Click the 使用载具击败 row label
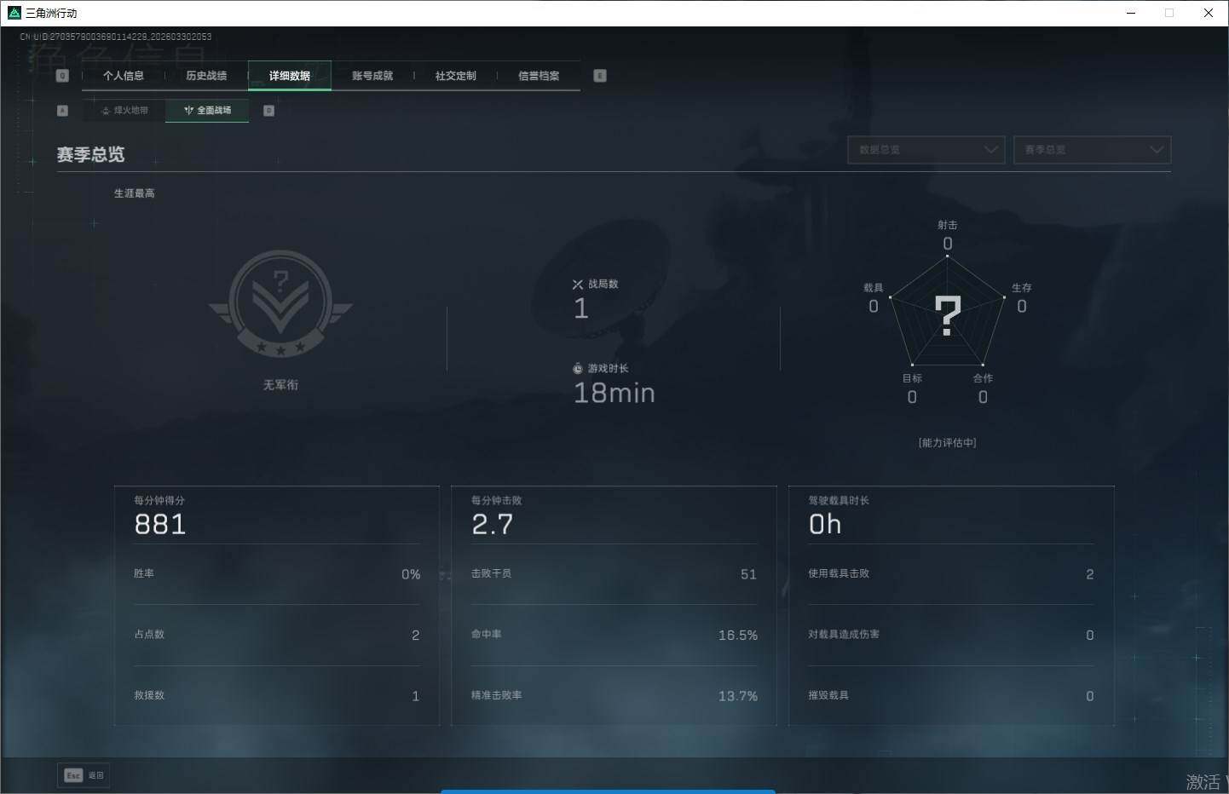1229x794 pixels. (x=839, y=573)
